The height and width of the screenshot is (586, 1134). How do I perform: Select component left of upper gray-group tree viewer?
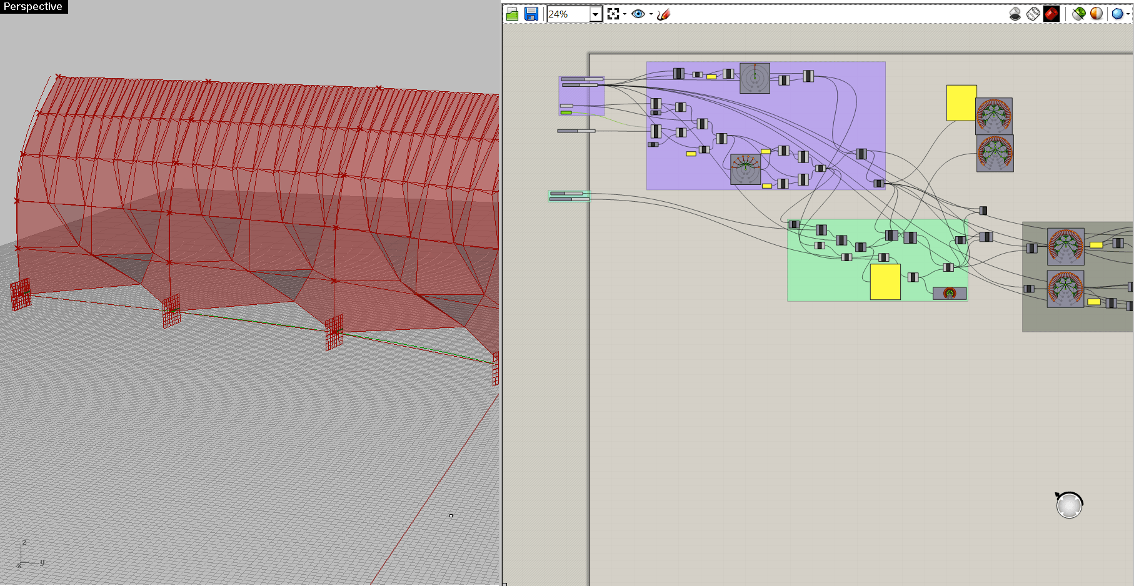pyautogui.click(x=1031, y=249)
